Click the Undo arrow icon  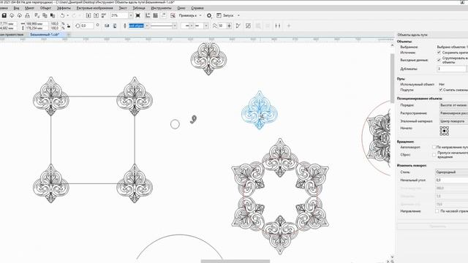(62, 15)
